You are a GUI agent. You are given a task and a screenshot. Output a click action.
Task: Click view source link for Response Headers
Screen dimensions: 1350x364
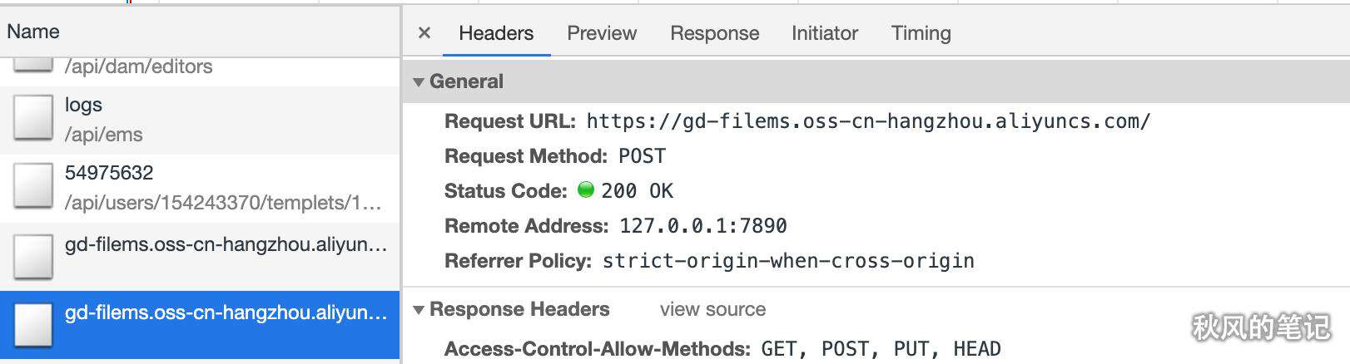(x=713, y=309)
